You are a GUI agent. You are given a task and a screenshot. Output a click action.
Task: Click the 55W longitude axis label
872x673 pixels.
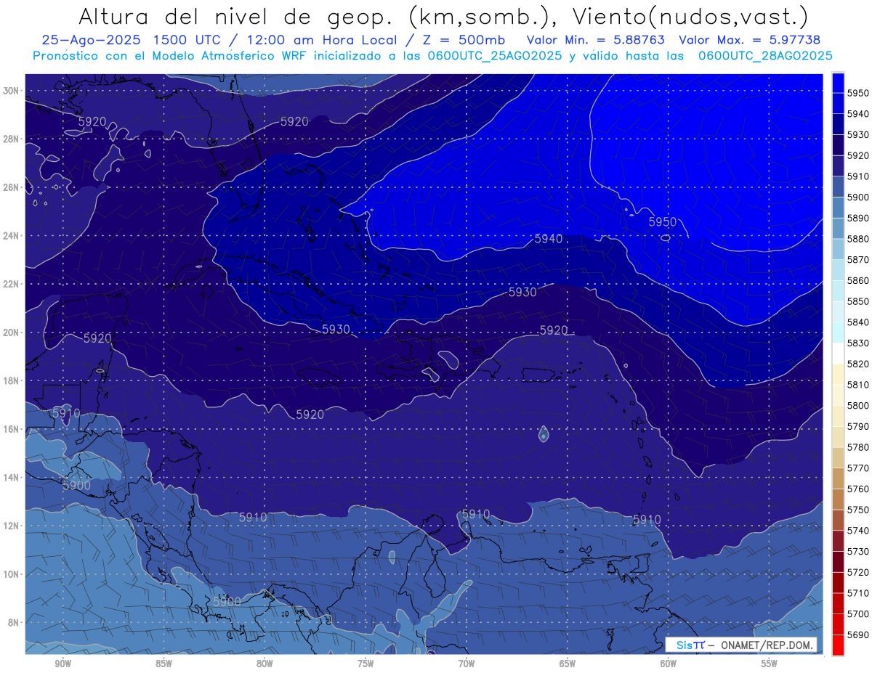click(x=770, y=664)
